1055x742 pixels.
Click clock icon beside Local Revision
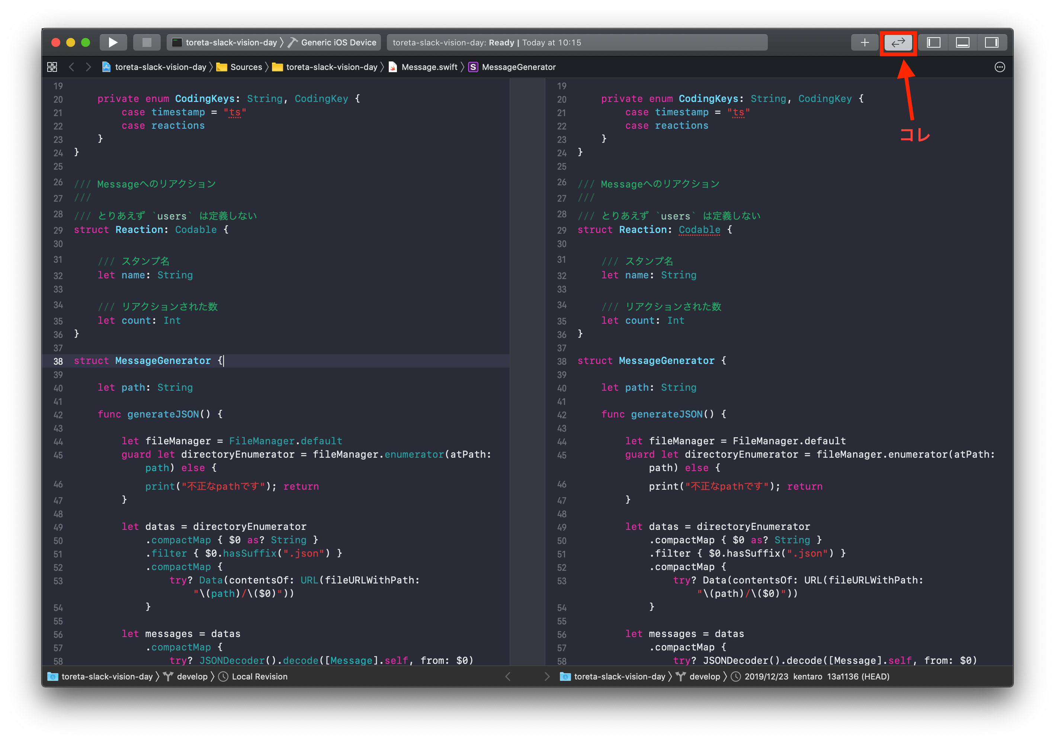223,676
